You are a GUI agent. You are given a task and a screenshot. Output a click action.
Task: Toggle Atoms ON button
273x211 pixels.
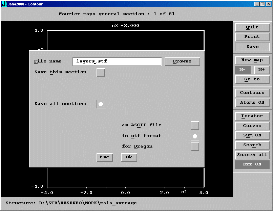(x=252, y=103)
